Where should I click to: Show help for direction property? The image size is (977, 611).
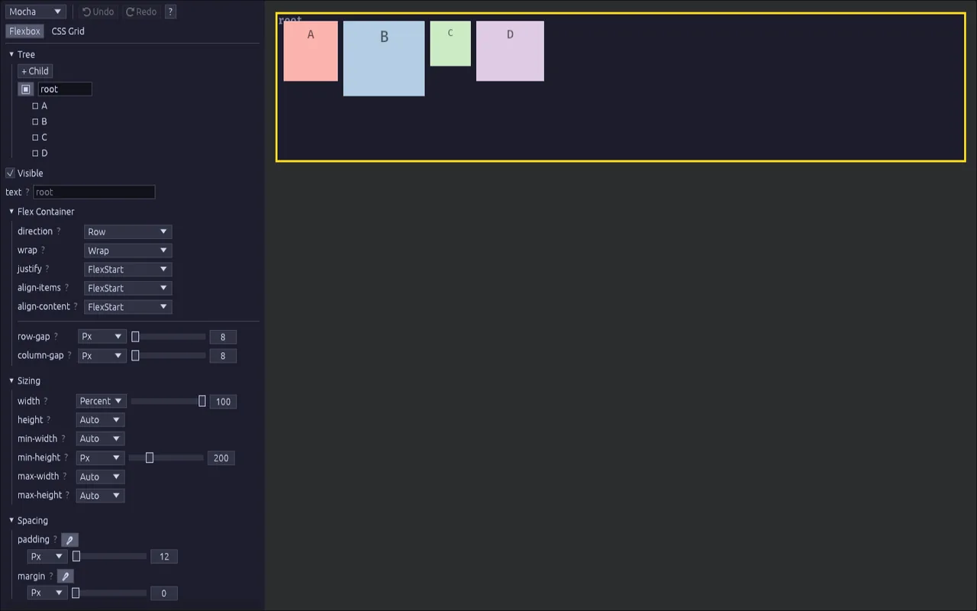point(59,231)
